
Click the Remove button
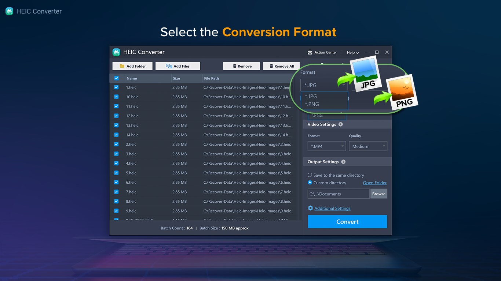(241, 66)
